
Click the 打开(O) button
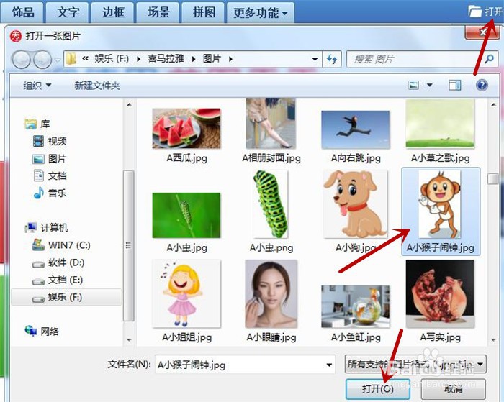click(378, 389)
